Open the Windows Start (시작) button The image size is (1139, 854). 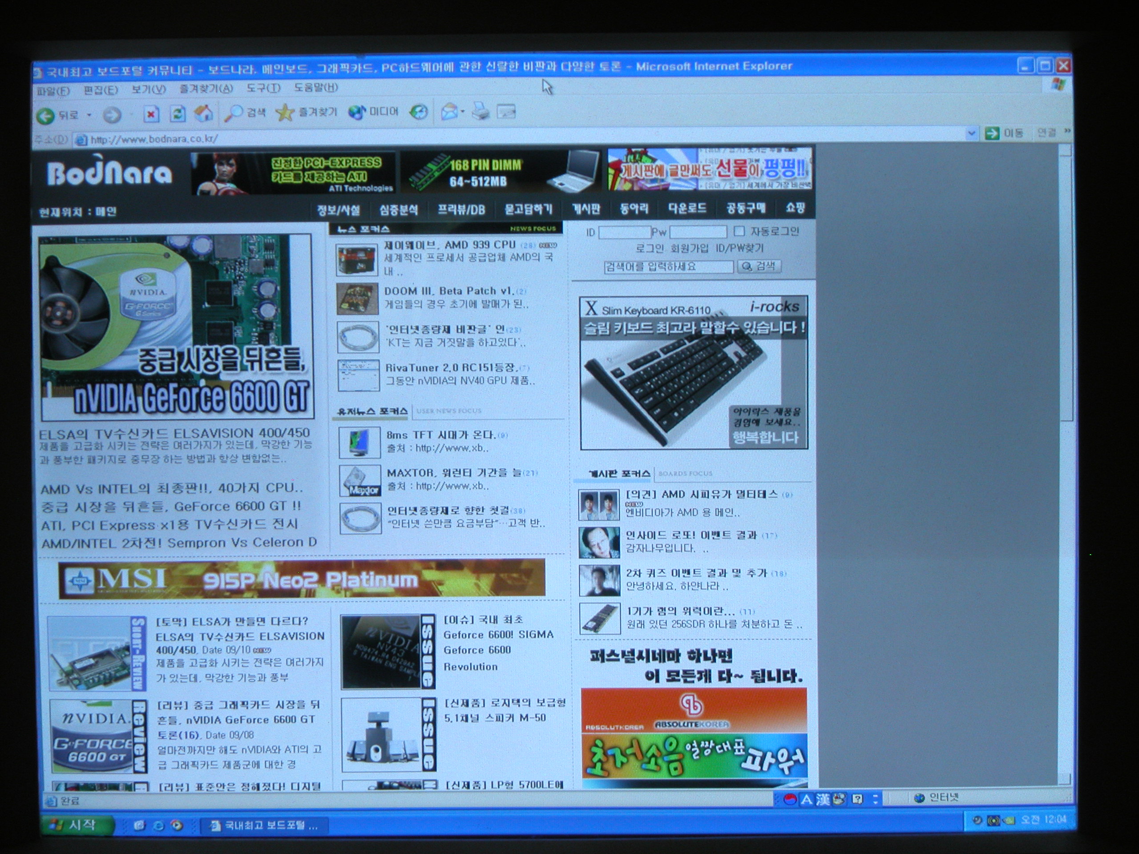(x=77, y=825)
